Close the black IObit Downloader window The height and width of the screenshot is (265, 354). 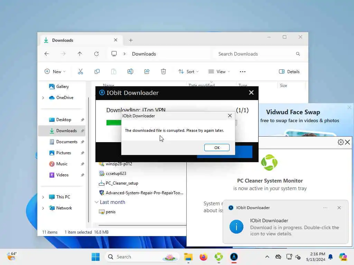251,92
